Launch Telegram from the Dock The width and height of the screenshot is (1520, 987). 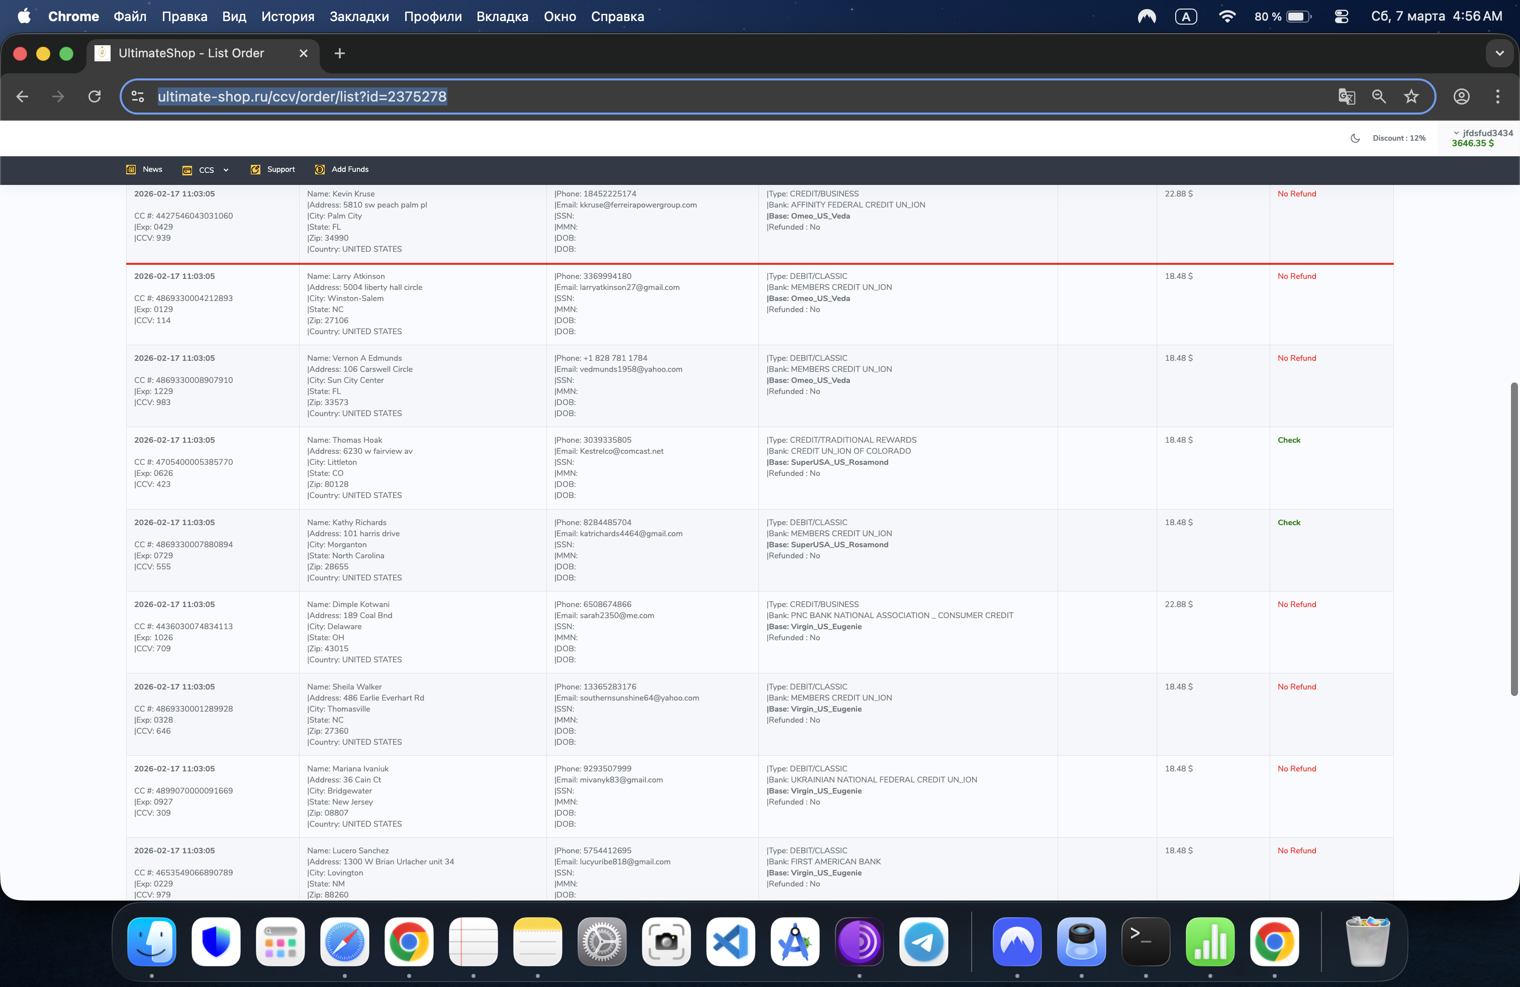click(923, 941)
